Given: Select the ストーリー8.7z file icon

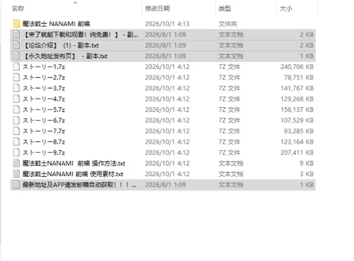Looking at the screenshot, I should click(16, 142).
